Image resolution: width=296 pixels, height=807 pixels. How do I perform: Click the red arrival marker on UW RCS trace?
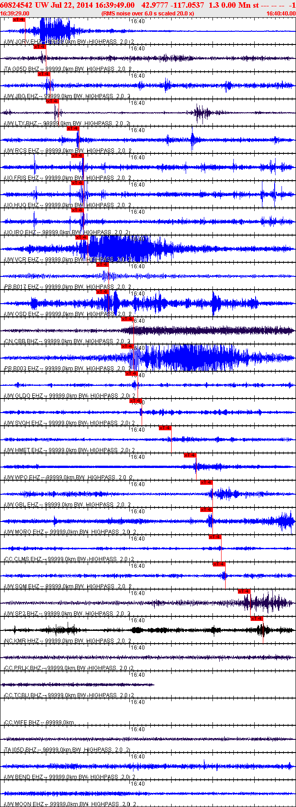coord(73,128)
